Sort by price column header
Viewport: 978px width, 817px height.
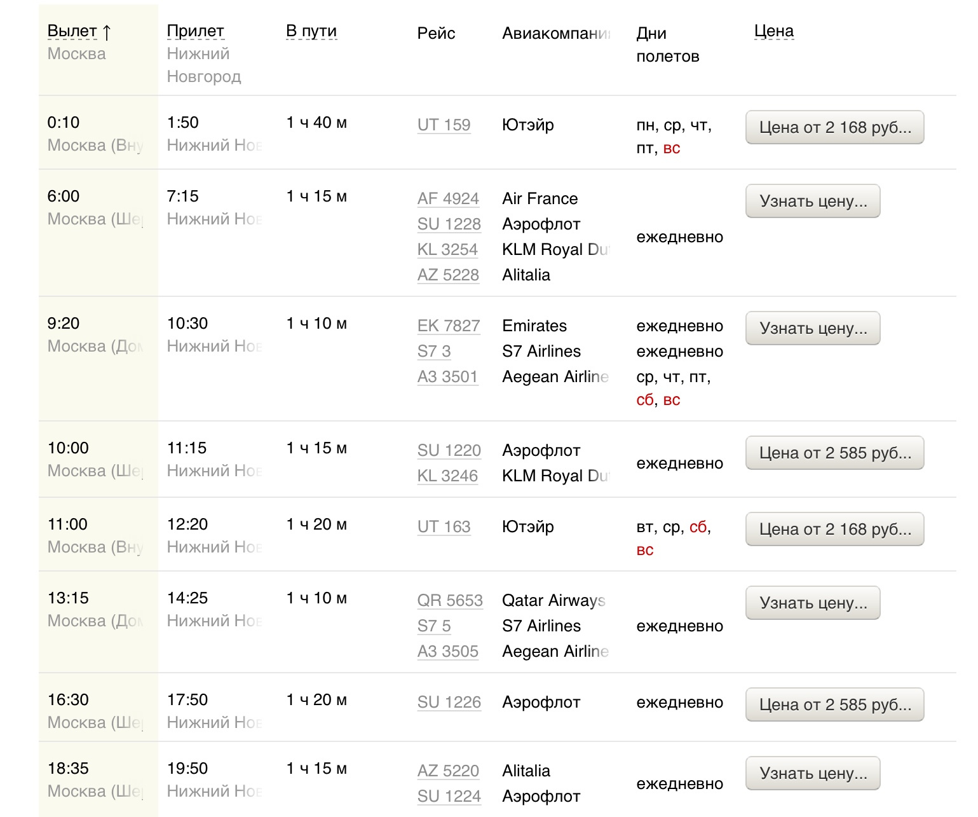click(x=773, y=31)
